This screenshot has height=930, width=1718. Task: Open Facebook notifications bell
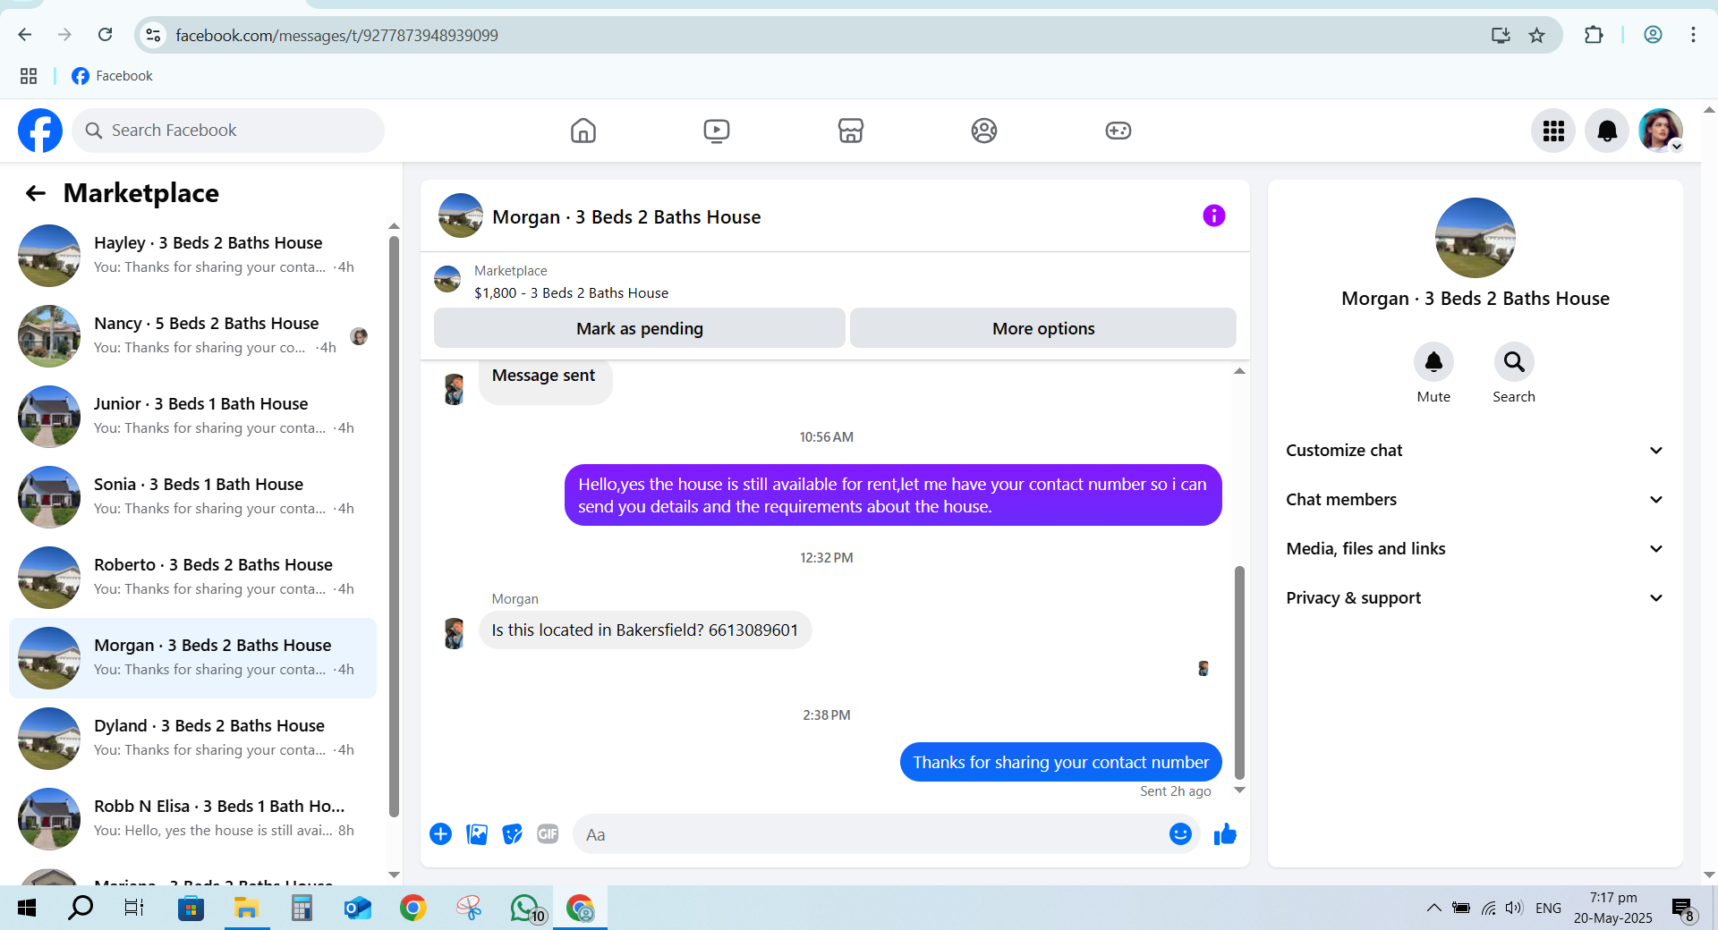1607,131
